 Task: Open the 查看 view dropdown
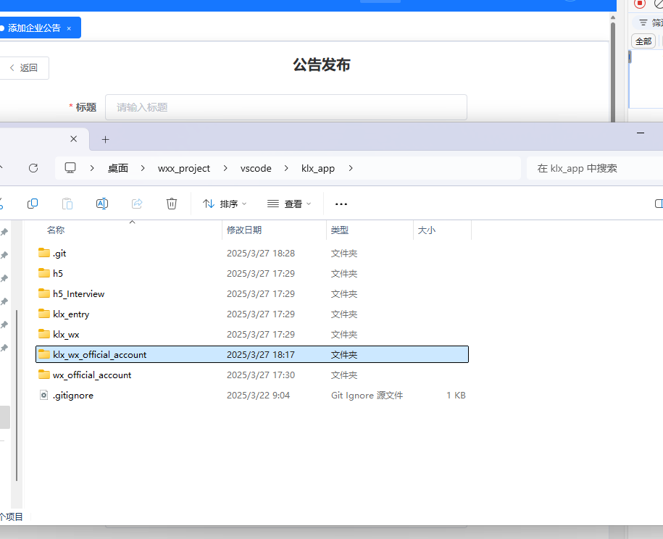point(288,204)
